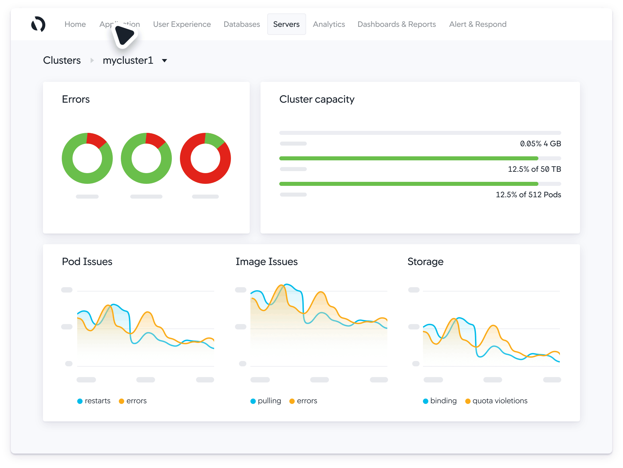Image resolution: width=623 pixels, height=468 pixels.
Task: Click the binding legend dot under Storage
Action: 426,401
